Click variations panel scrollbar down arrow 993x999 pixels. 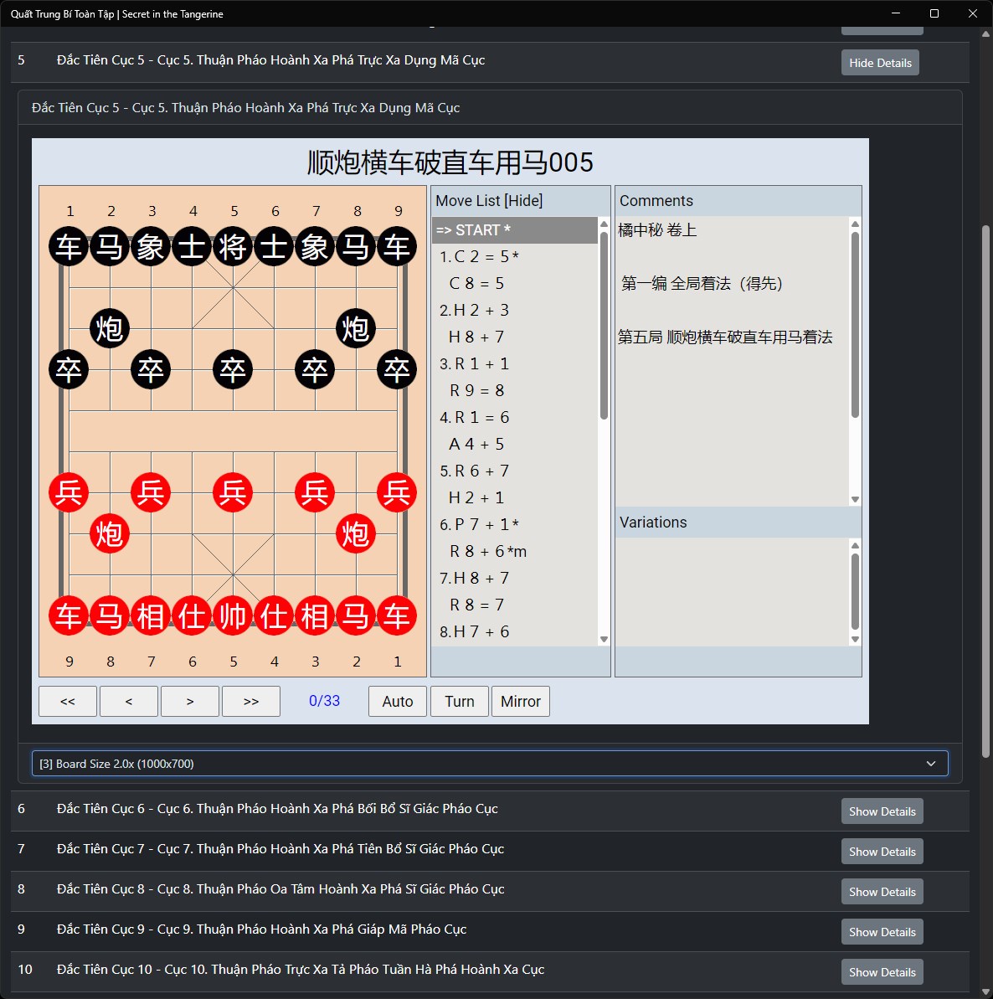856,639
